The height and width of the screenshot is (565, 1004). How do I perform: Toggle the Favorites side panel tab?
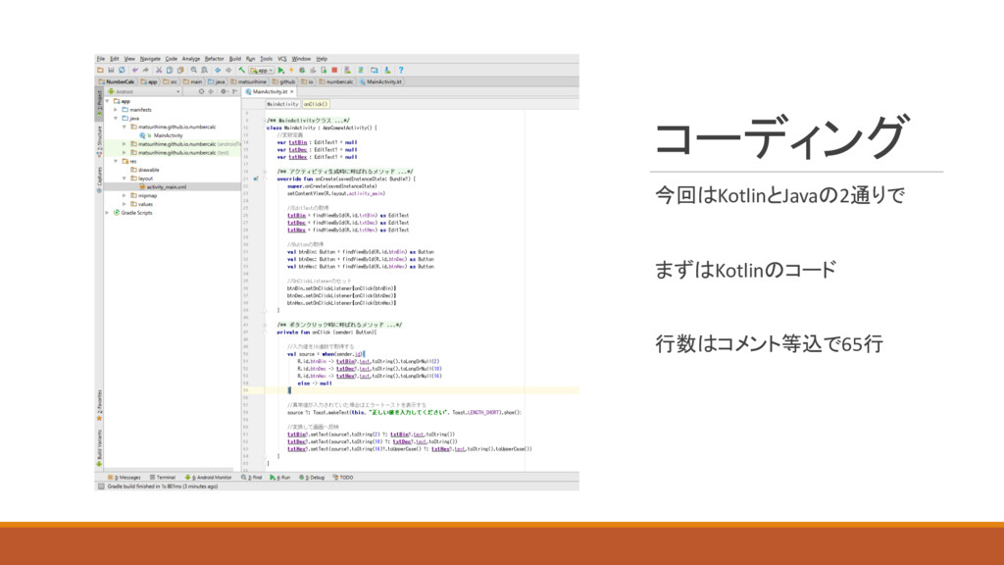(x=99, y=405)
